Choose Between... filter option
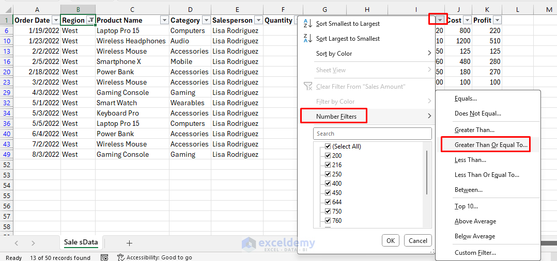Viewport: 557px width, 261px height. [x=488, y=190]
